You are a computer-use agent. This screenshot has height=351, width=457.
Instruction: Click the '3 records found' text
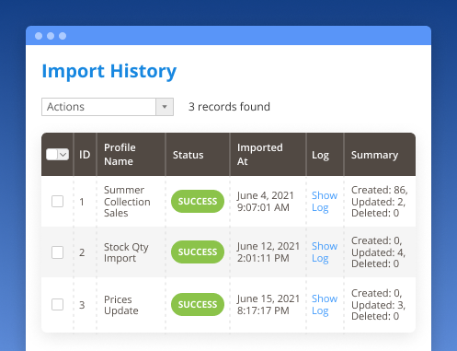[x=229, y=107]
